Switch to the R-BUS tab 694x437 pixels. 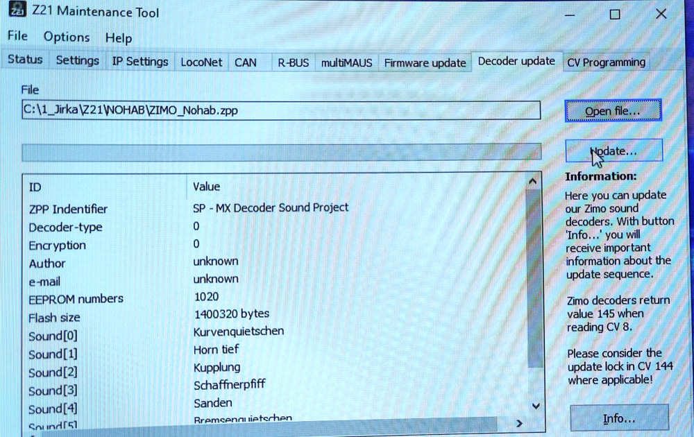click(293, 62)
